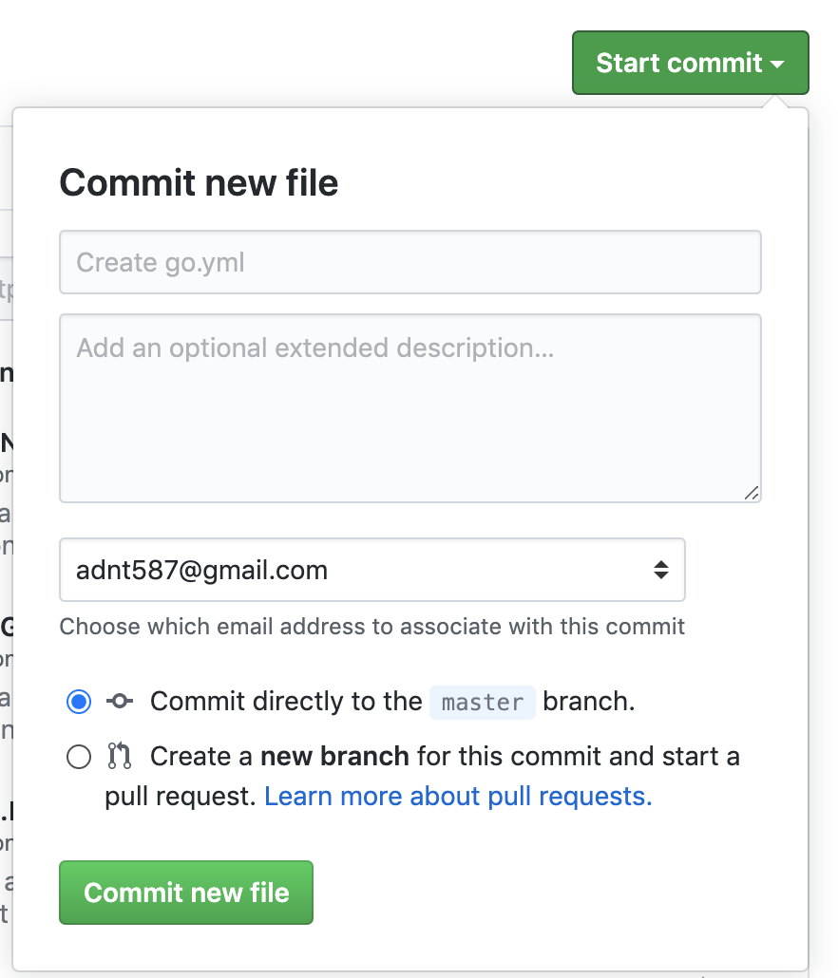The height and width of the screenshot is (978, 838).
Task: Open 'Learn more about pull requests' link
Action: pyautogui.click(x=458, y=796)
